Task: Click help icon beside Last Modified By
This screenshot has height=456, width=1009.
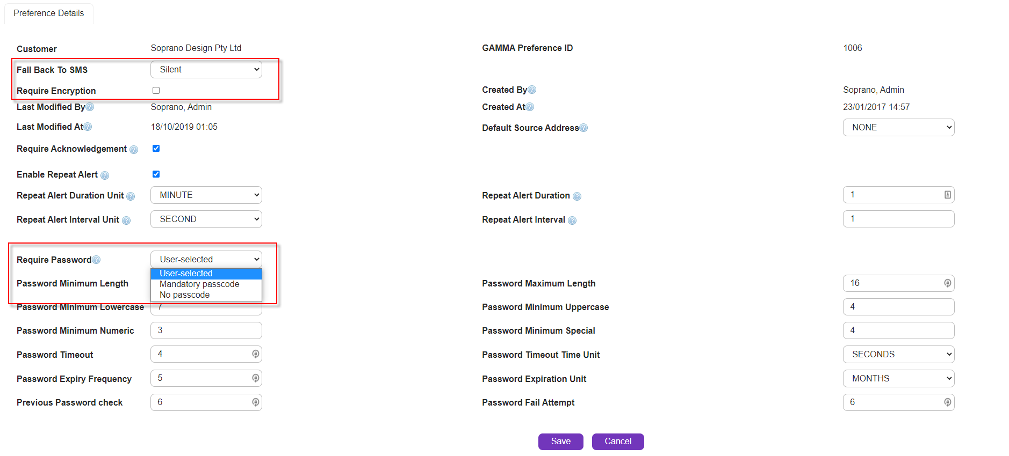Action: pyautogui.click(x=90, y=107)
